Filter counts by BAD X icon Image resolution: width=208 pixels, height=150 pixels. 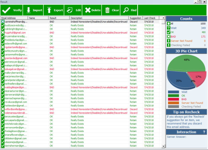(169, 37)
